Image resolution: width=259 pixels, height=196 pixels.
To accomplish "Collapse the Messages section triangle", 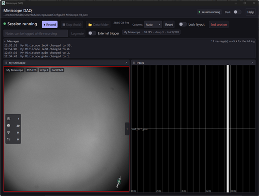I will click(5, 41).
